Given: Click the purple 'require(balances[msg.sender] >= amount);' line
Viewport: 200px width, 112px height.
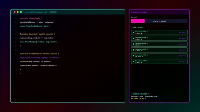Looking at the screenshot, I should point(40,58).
